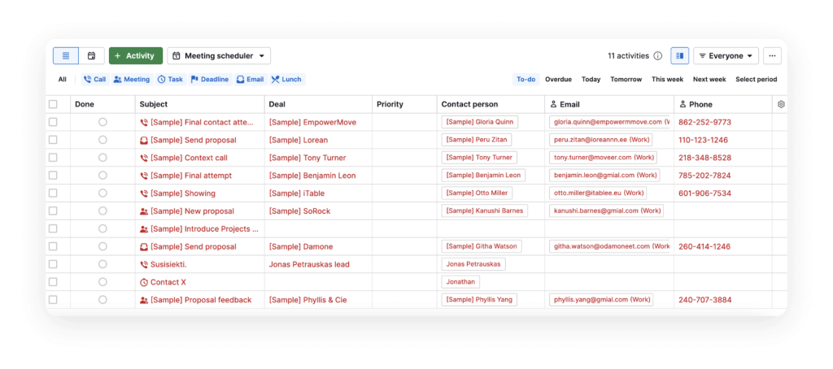Screen dimensions: 833x369
Task: Open the Gloria Quinn contact person chip
Action: point(480,122)
